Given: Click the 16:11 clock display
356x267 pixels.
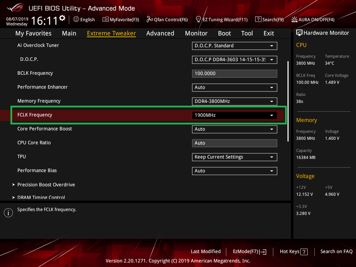Looking at the screenshot, I should (x=44, y=21).
